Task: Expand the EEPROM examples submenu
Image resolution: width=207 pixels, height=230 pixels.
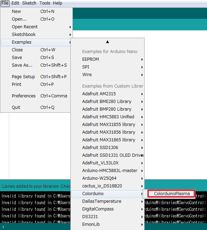Action: [x=108, y=59]
